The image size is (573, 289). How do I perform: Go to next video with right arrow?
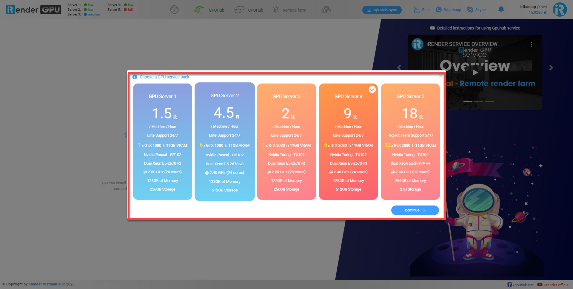coord(551,68)
